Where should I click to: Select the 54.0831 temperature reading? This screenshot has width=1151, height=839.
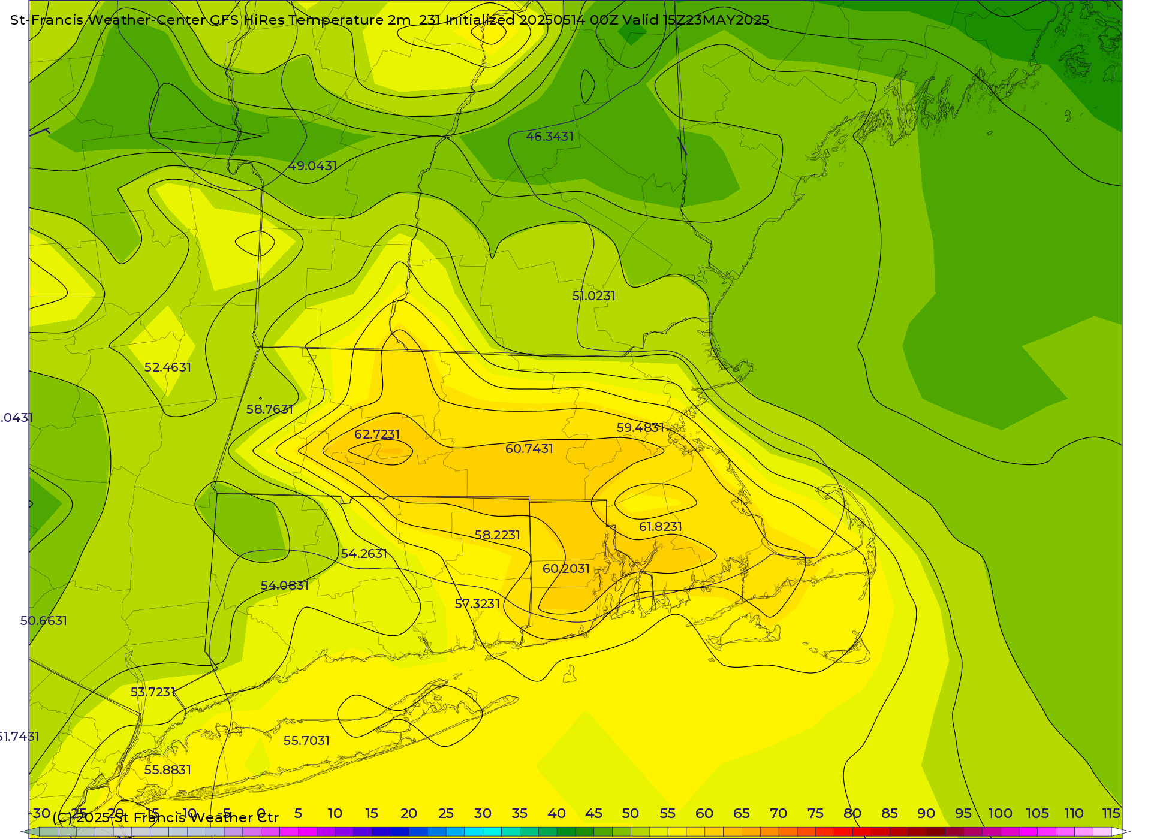[x=285, y=586]
